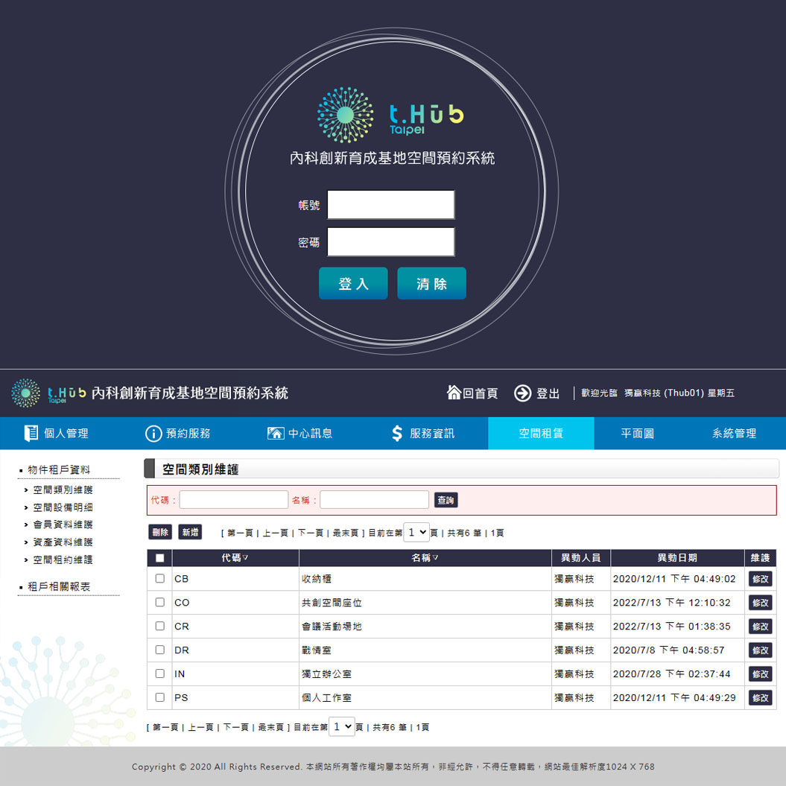Go to 下一頁 in top pagination
The width and height of the screenshot is (786, 786).
pyautogui.click(x=310, y=533)
